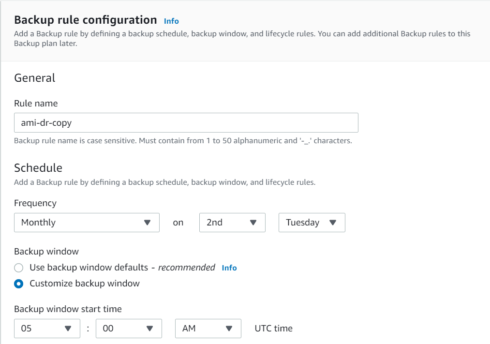Click the Backup window start time label
This screenshot has height=344, width=490.
(x=68, y=309)
